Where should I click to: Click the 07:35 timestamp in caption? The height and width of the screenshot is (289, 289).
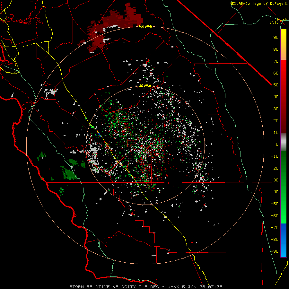click(x=215, y=287)
